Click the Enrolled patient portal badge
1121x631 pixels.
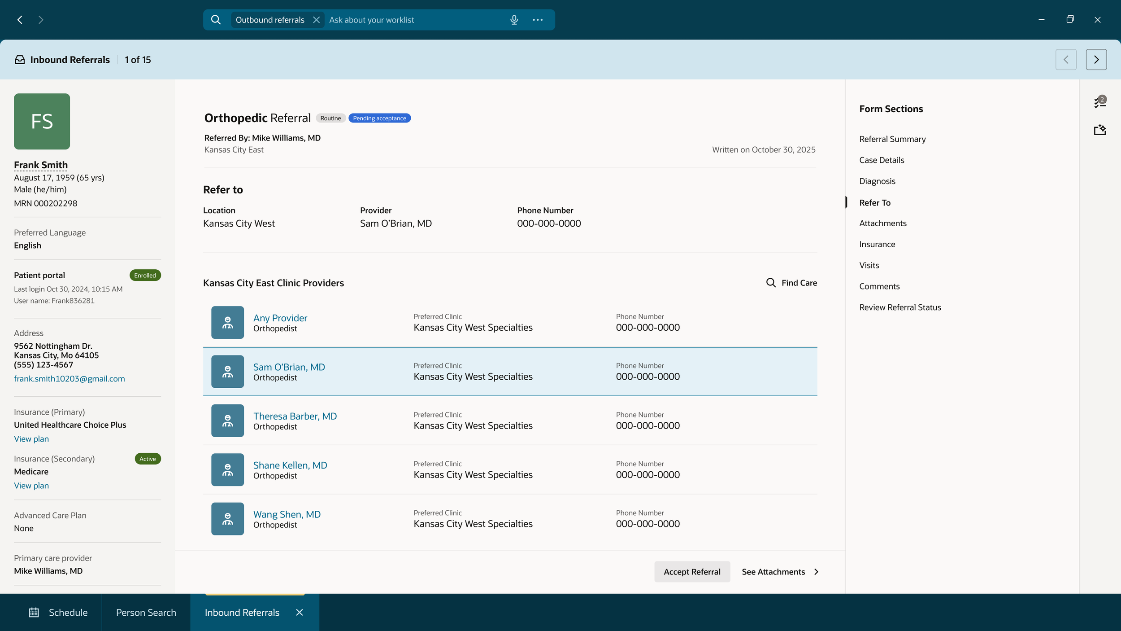point(145,275)
